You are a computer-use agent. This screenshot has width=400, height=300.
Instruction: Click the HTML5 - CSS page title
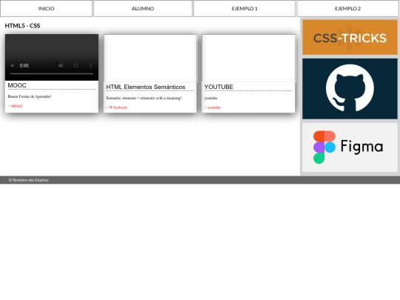[x=22, y=26]
